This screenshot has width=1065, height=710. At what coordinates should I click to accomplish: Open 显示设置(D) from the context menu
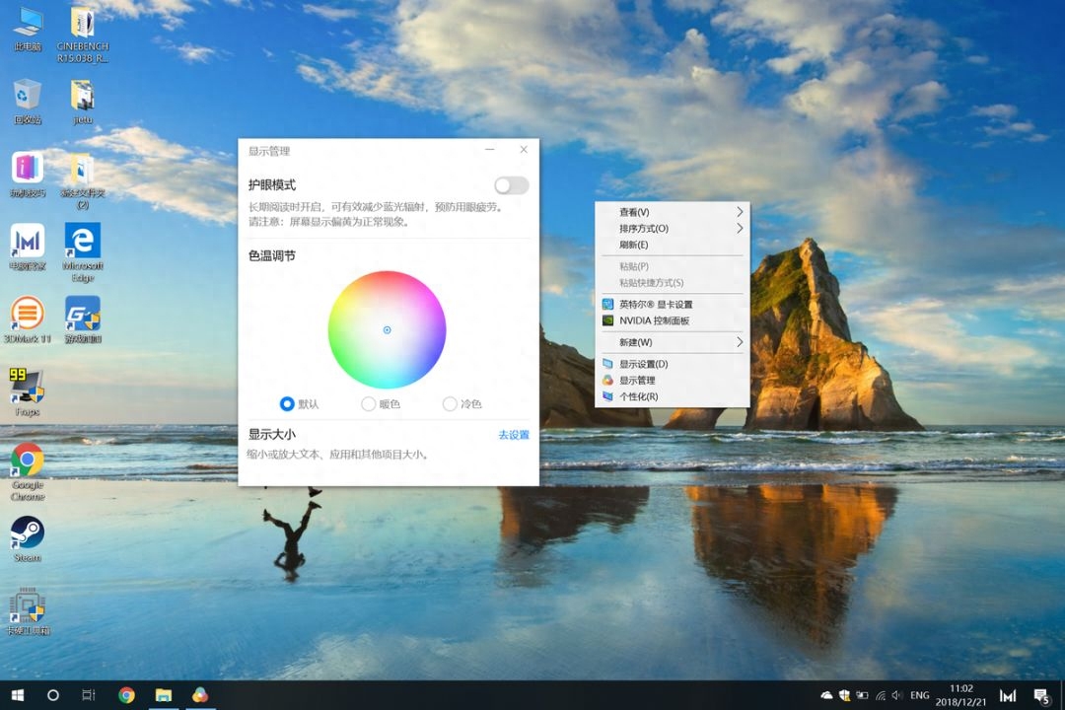tap(643, 364)
